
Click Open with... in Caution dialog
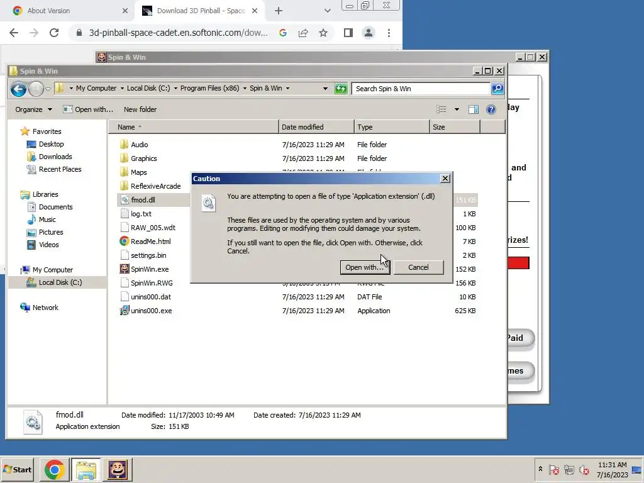tap(365, 267)
